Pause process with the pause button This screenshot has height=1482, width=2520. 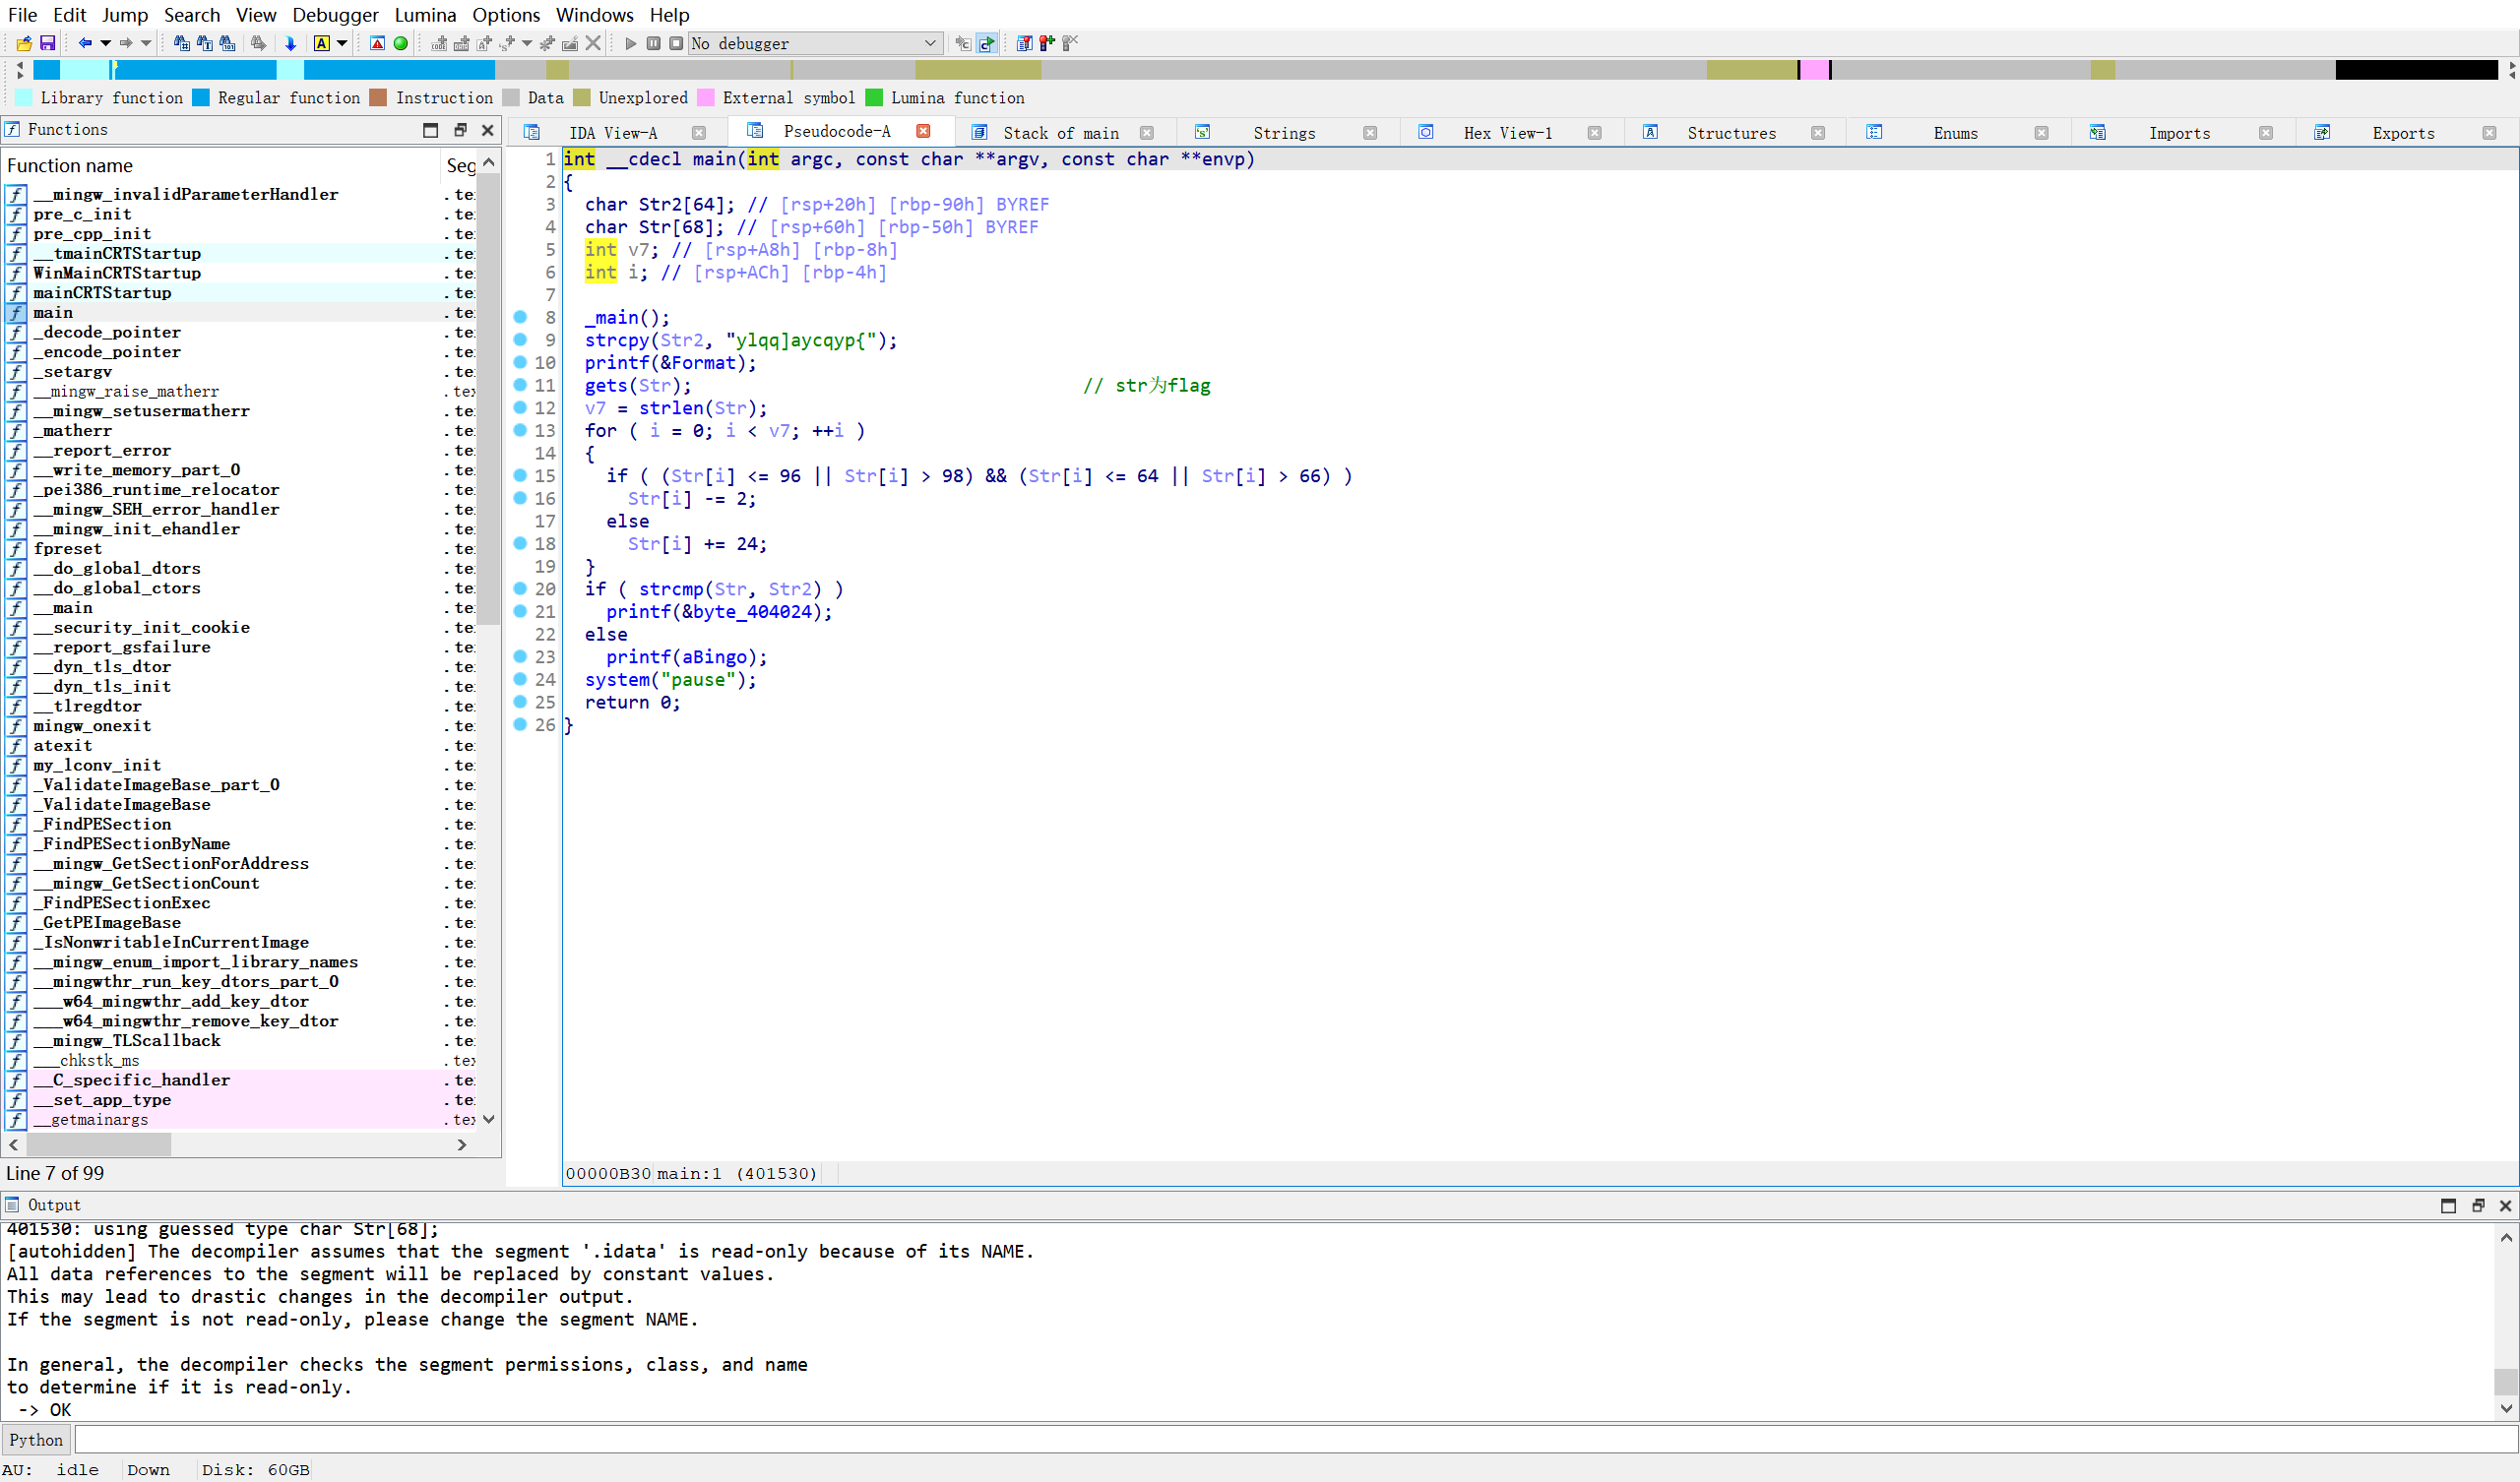coord(653,43)
